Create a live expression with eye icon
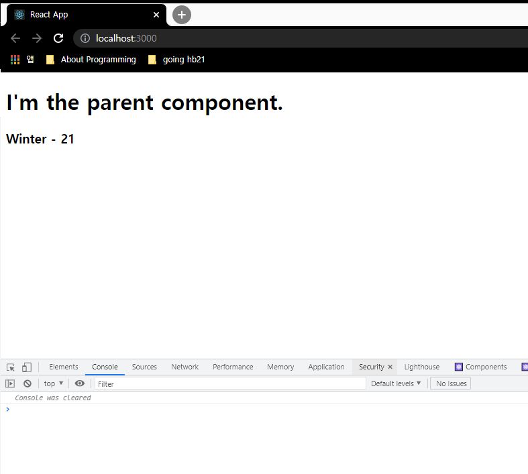528x474 pixels. click(79, 383)
